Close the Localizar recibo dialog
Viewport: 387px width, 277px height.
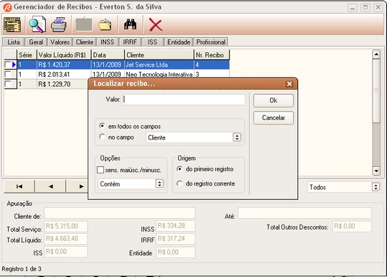pos(289,84)
